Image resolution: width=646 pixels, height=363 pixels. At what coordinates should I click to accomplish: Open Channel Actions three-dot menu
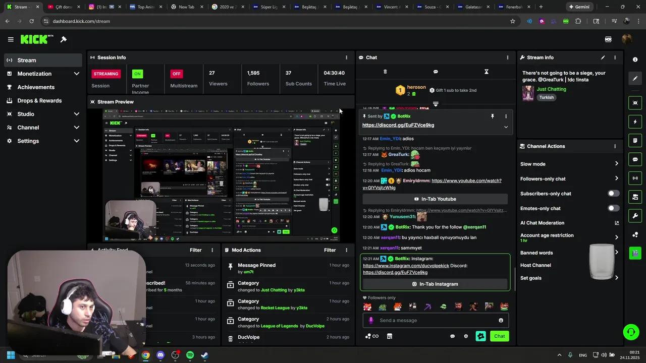(x=615, y=146)
